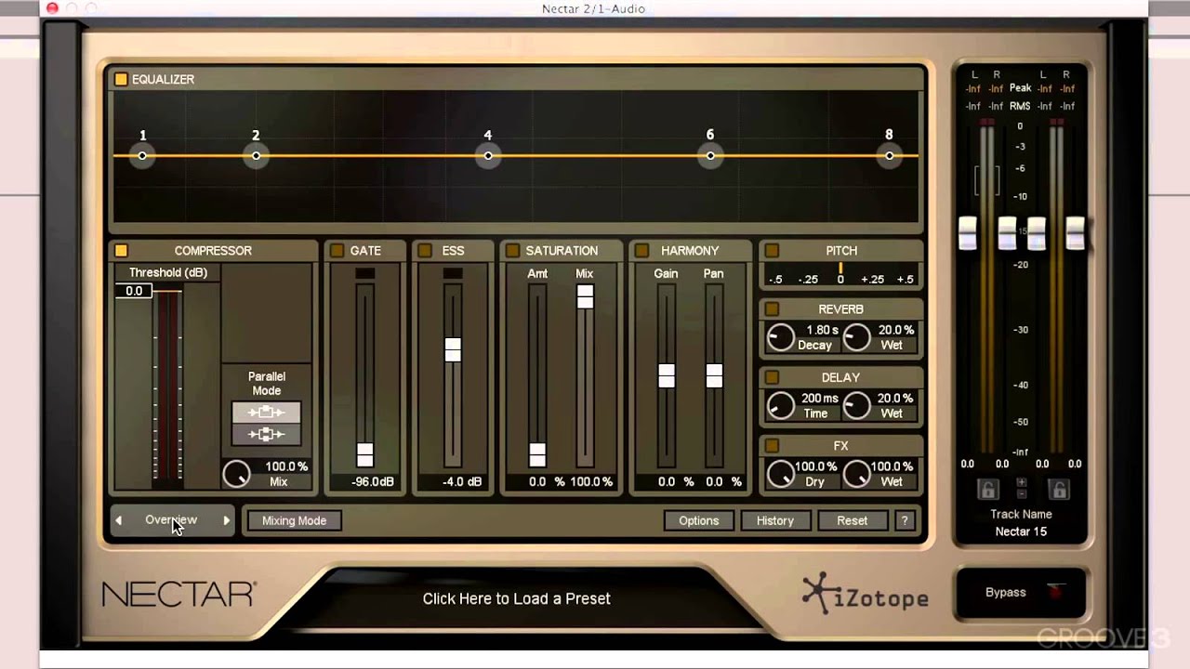Screen dimensions: 1190x669
Task: Click the FX Wet knob
Action: (856, 474)
